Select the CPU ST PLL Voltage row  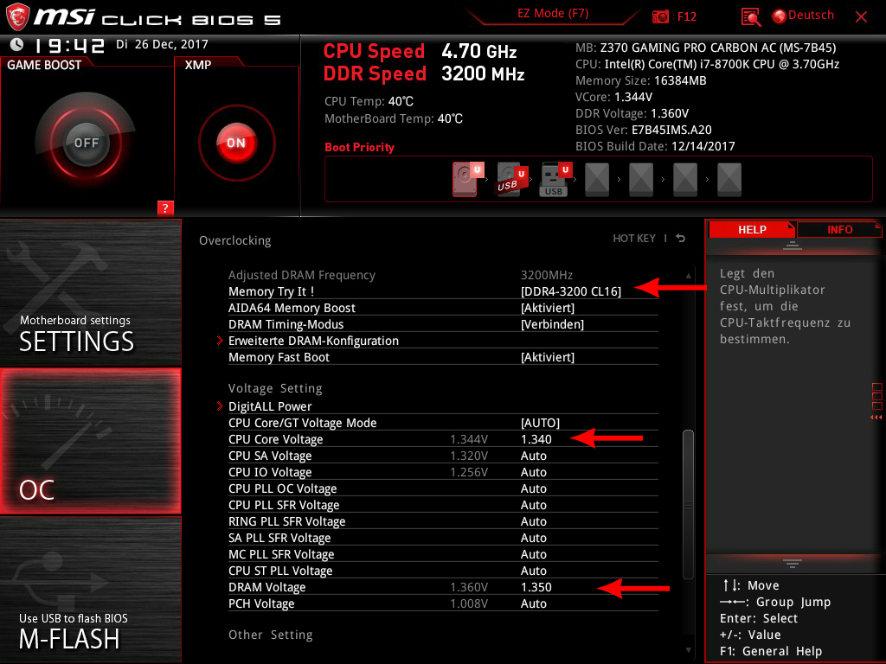443,571
